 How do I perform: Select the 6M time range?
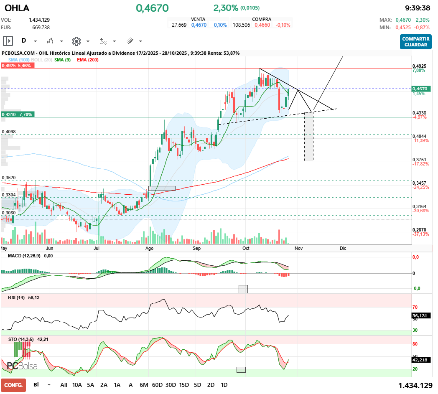[x=144, y=385]
